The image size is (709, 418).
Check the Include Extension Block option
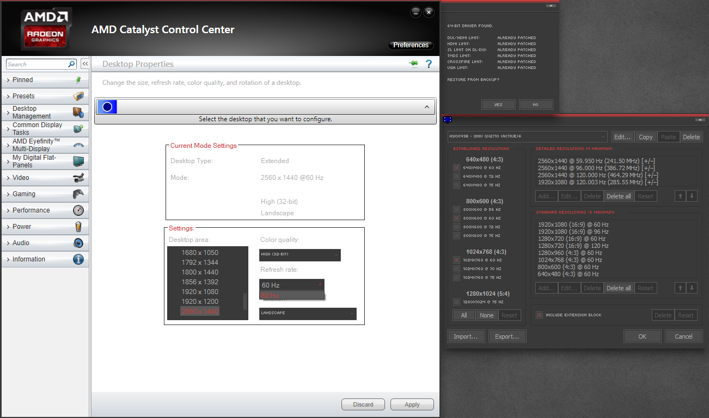pyautogui.click(x=539, y=315)
